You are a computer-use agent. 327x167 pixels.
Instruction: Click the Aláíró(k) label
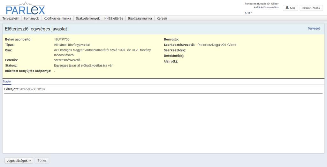171,62
